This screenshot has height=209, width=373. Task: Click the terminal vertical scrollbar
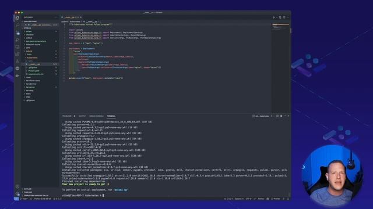[x=290, y=194]
